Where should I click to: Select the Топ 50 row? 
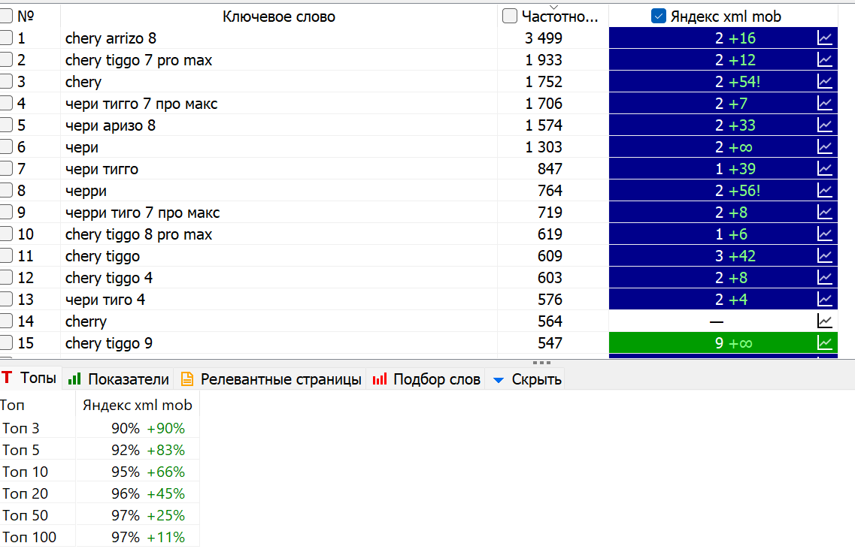(100, 515)
